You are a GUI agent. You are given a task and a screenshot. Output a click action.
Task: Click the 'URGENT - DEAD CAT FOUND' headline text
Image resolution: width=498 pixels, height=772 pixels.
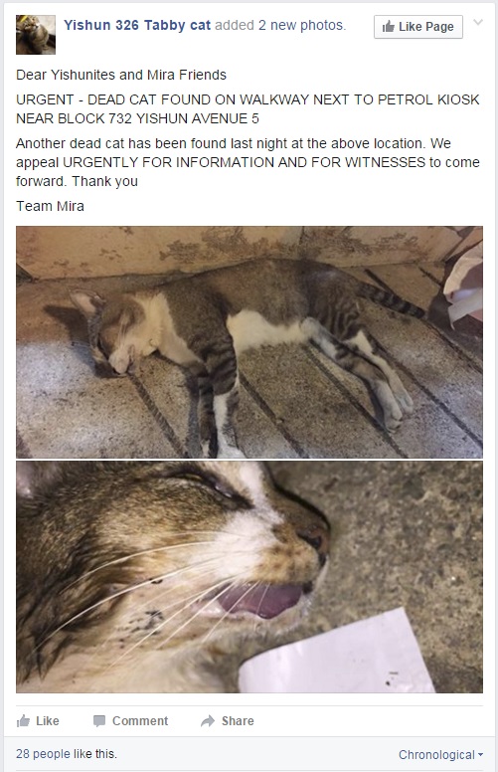coord(248,108)
